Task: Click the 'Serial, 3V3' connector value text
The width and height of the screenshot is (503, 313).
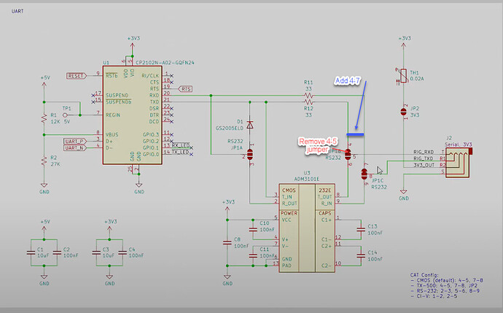Action: pos(459,144)
